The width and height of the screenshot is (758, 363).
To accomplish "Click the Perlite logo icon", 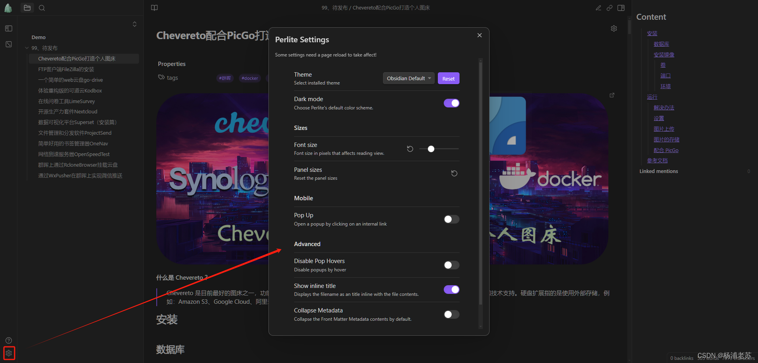I will tap(8, 8).
